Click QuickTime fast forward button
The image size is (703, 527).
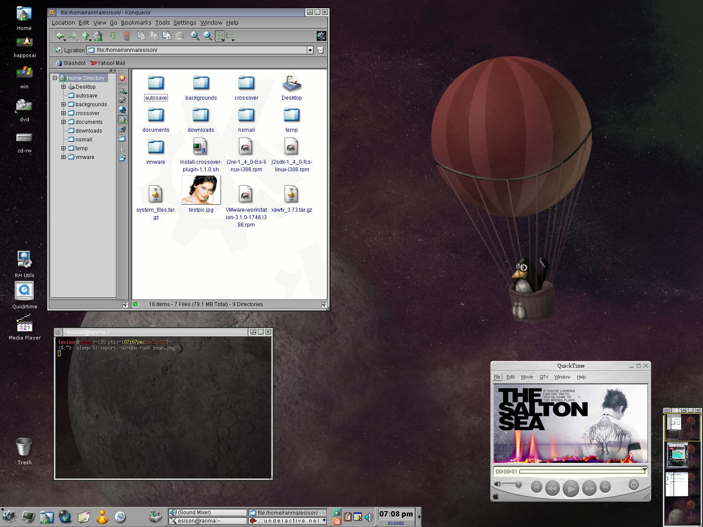tap(589, 487)
